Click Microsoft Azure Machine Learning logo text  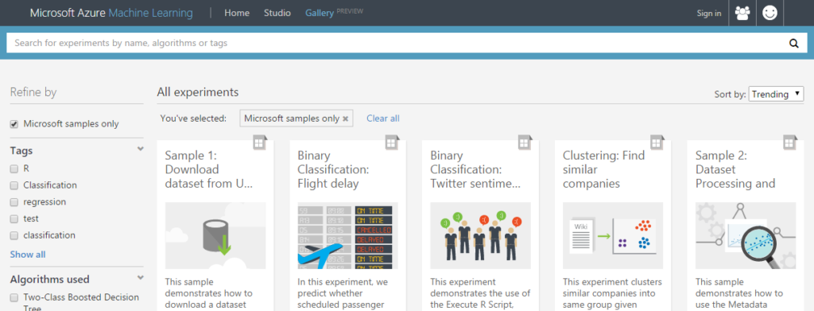point(111,13)
